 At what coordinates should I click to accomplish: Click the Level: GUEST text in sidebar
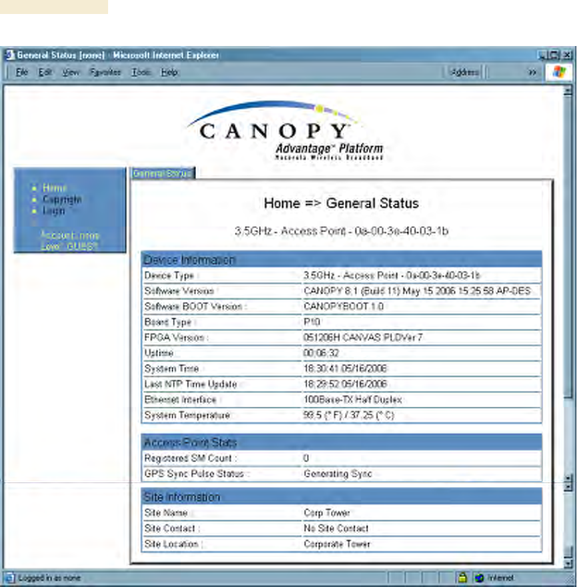point(69,246)
